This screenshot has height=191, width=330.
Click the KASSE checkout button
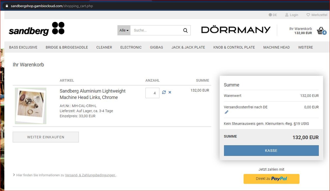pyautogui.click(x=271, y=151)
